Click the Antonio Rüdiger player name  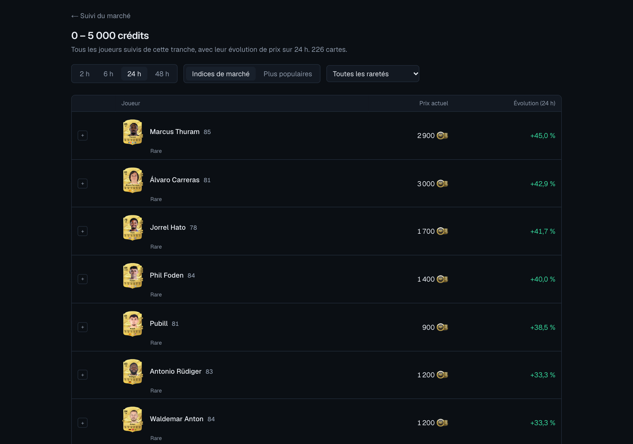176,371
